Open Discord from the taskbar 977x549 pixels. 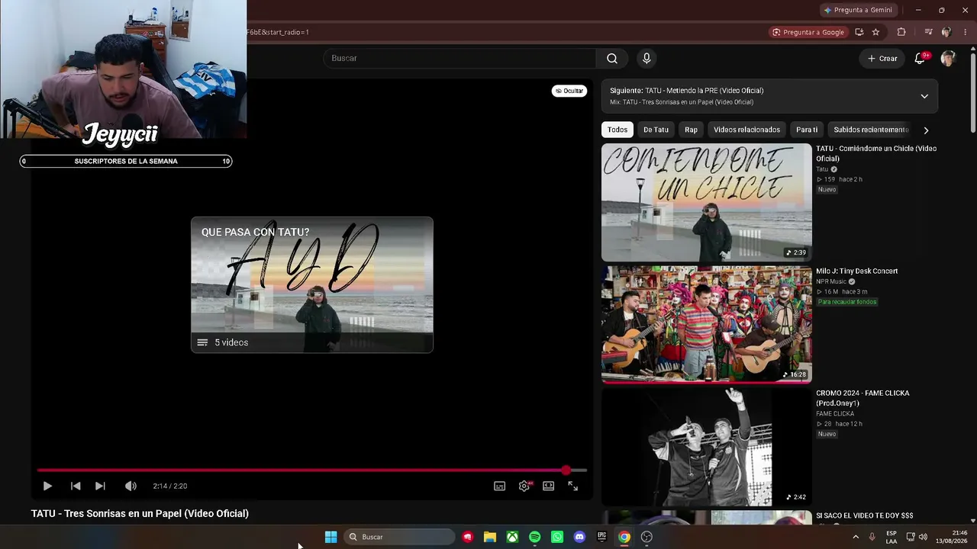pyautogui.click(x=579, y=537)
